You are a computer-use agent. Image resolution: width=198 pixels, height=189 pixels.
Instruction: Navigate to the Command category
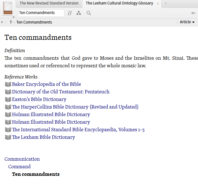20,167
